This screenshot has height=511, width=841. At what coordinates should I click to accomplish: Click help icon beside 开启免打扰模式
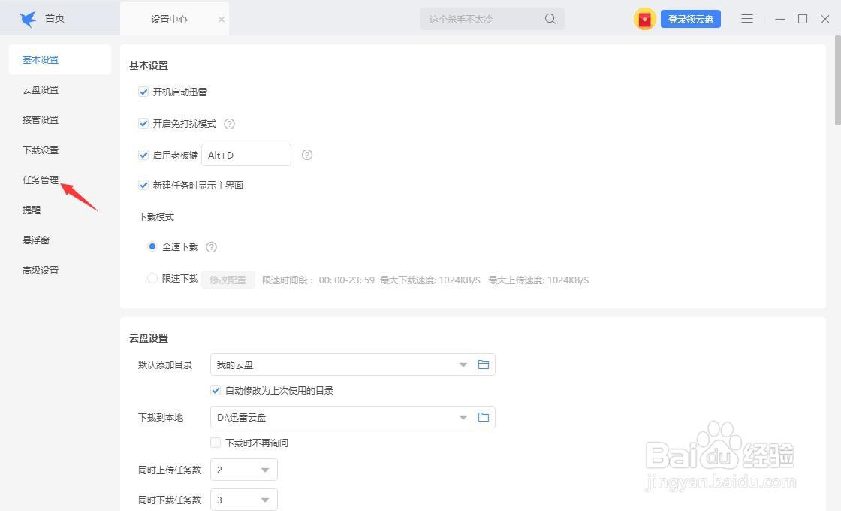pyautogui.click(x=229, y=124)
